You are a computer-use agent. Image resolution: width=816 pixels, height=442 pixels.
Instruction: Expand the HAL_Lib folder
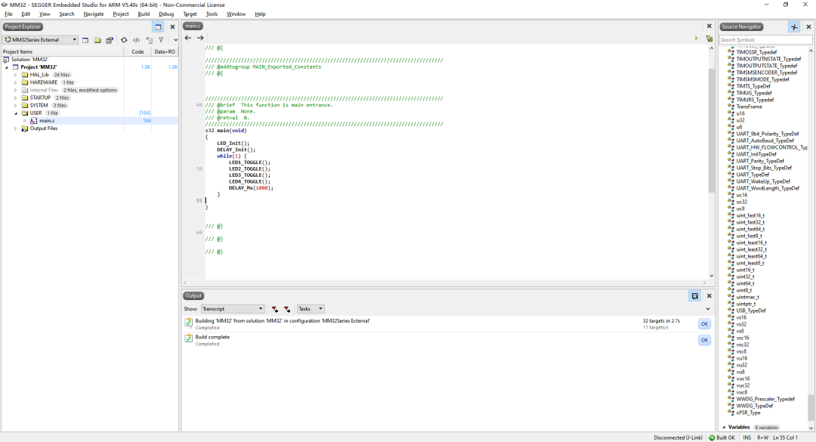(16, 75)
